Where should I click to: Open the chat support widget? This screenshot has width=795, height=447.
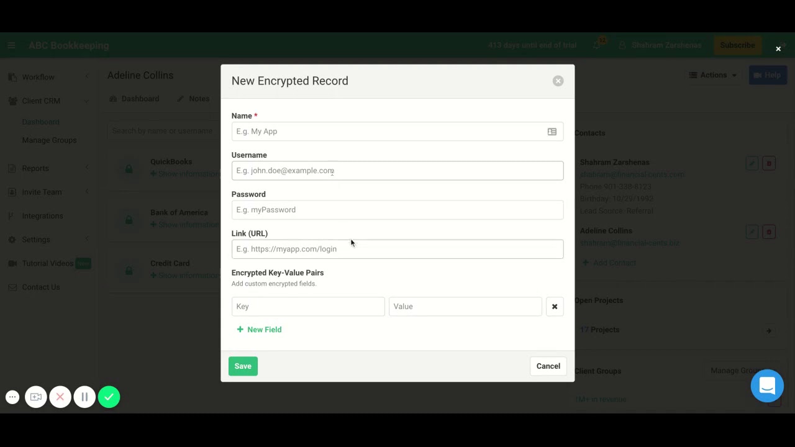click(767, 386)
